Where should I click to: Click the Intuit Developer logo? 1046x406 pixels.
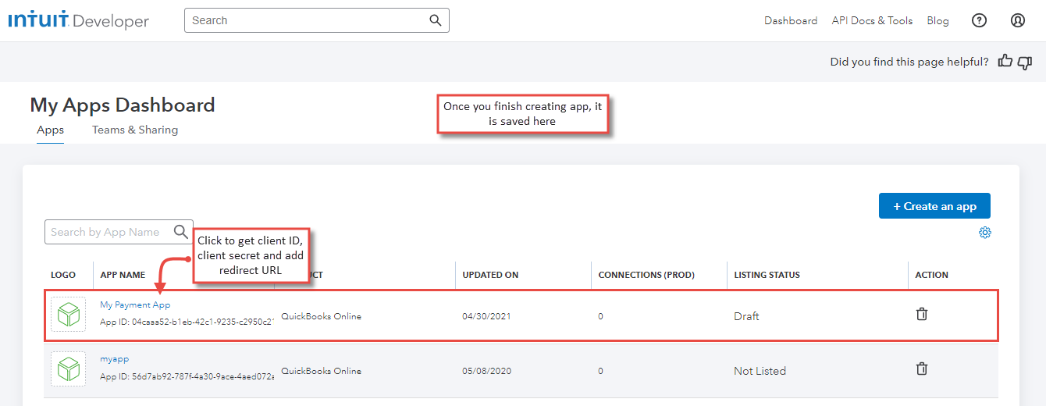(x=78, y=21)
